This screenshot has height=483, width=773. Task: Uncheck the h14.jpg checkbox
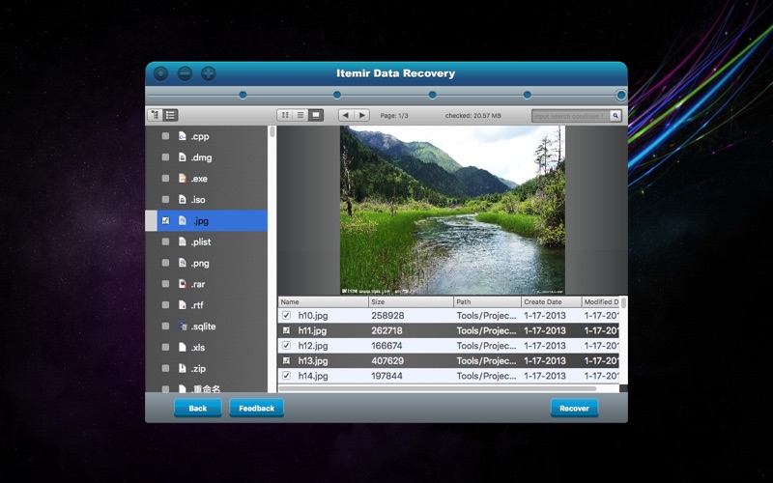point(286,376)
